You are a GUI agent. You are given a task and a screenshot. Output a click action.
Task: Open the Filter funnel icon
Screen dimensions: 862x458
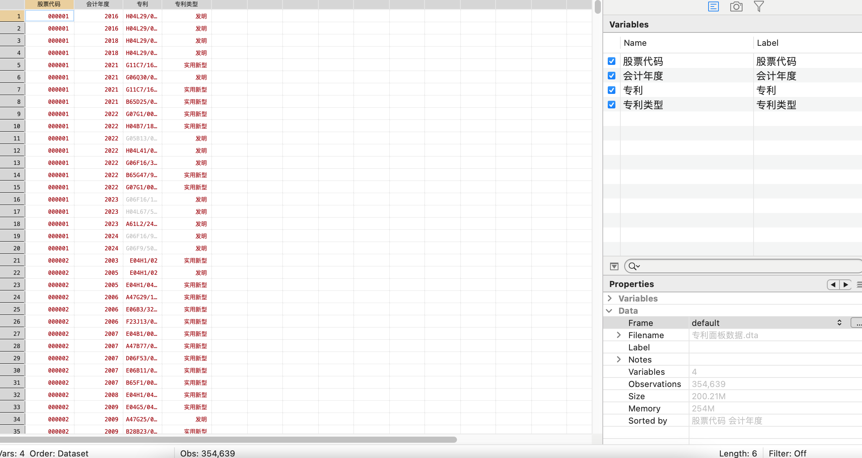click(759, 6)
